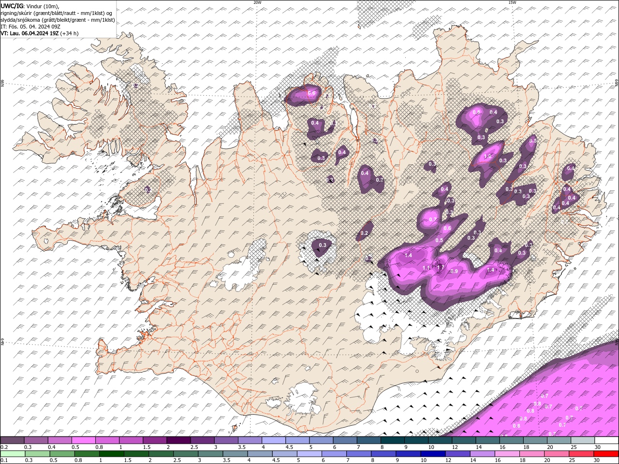
Task: Click the '20W' longitude label
Action: coord(257,2)
